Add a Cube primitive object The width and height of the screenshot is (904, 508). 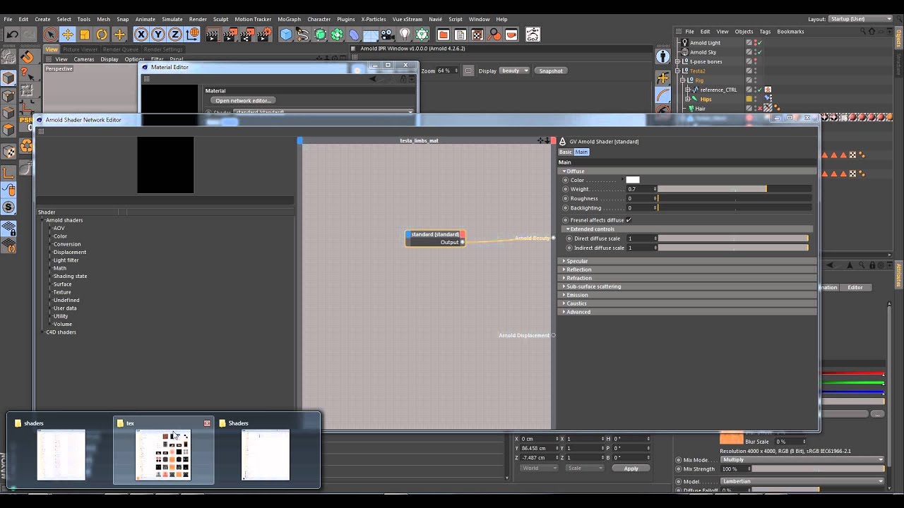pos(285,35)
